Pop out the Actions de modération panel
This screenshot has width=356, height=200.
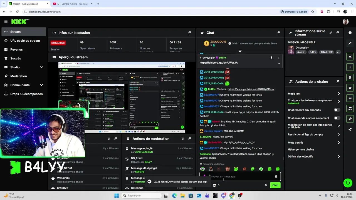click(x=189, y=139)
